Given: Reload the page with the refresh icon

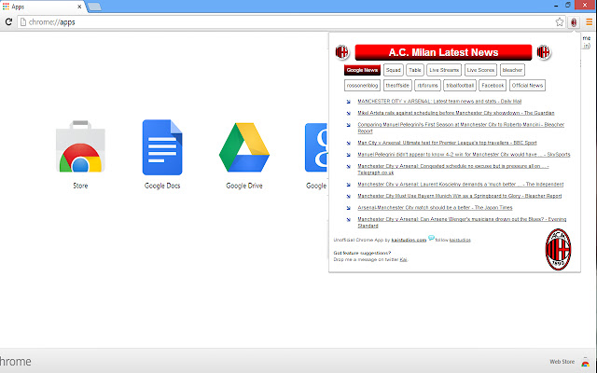Looking at the screenshot, I should click(x=8, y=22).
